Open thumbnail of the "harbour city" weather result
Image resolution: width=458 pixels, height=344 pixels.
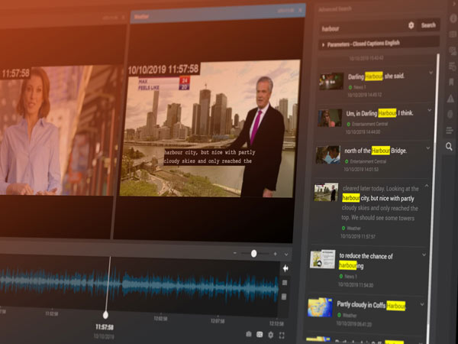click(326, 192)
